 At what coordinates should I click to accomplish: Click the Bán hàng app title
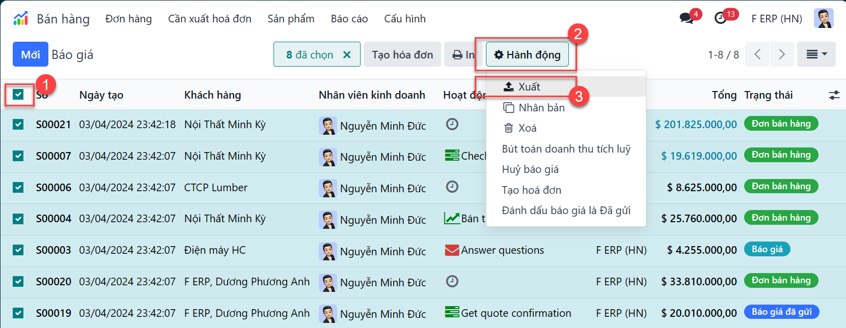click(x=63, y=19)
